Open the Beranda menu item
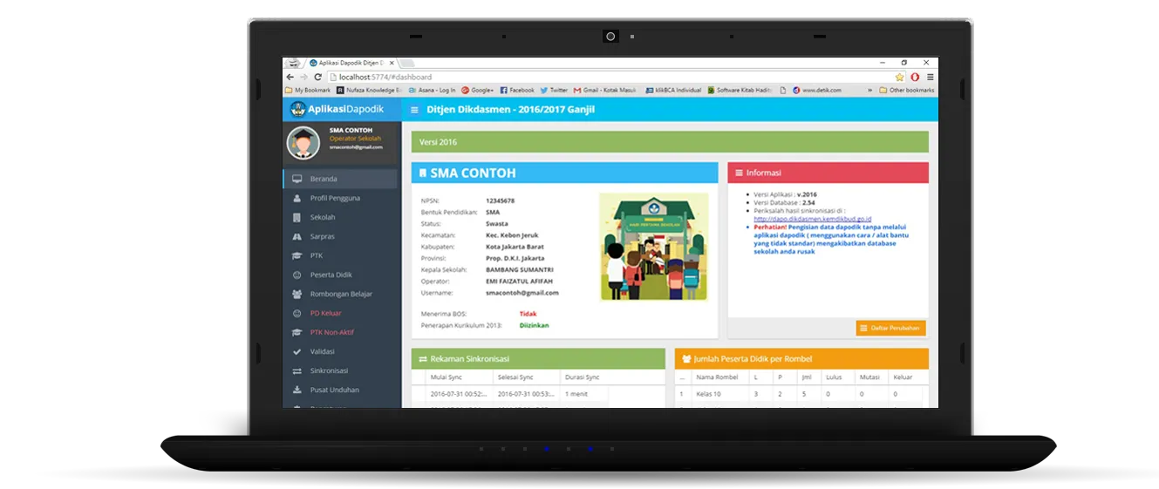Image resolution: width=1159 pixels, height=489 pixels. (324, 179)
